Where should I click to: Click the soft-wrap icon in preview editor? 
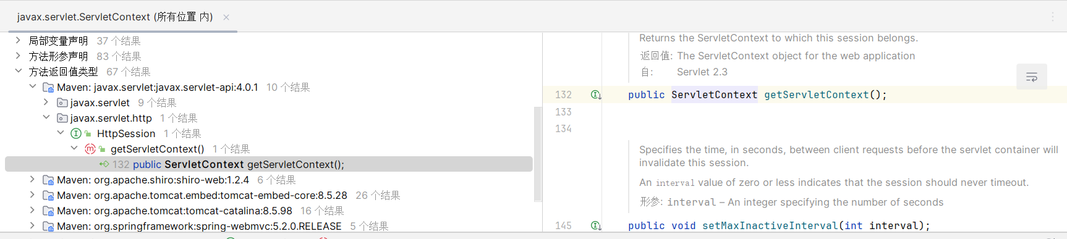click(x=1032, y=77)
